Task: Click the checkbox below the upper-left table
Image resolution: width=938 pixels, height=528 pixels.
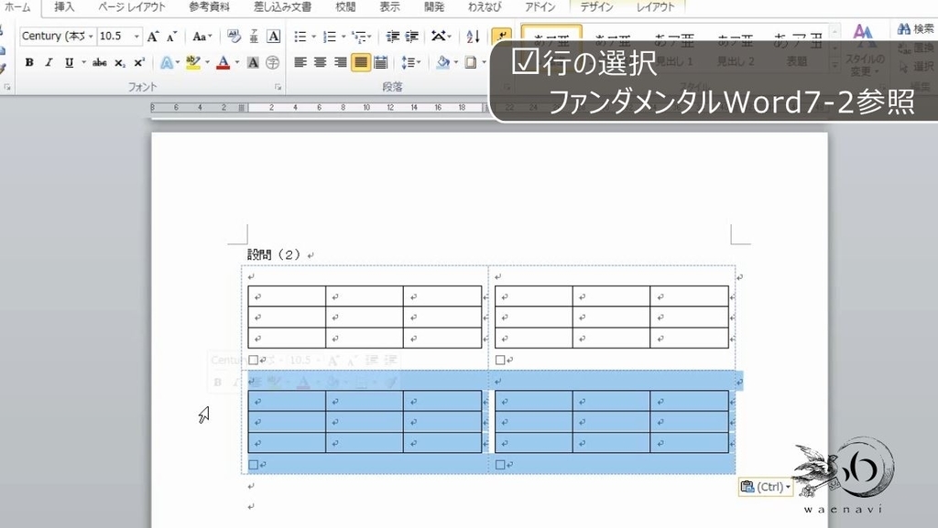Action: click(x=253, y=361)
